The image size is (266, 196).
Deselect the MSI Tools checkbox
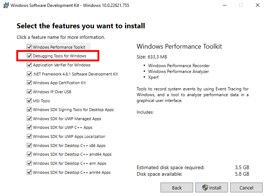29,101
